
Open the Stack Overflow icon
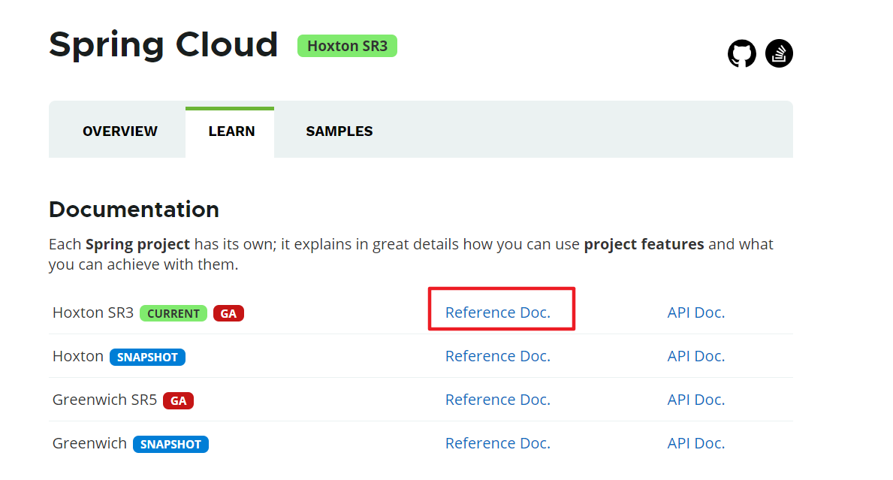click(x=779, y=53)
